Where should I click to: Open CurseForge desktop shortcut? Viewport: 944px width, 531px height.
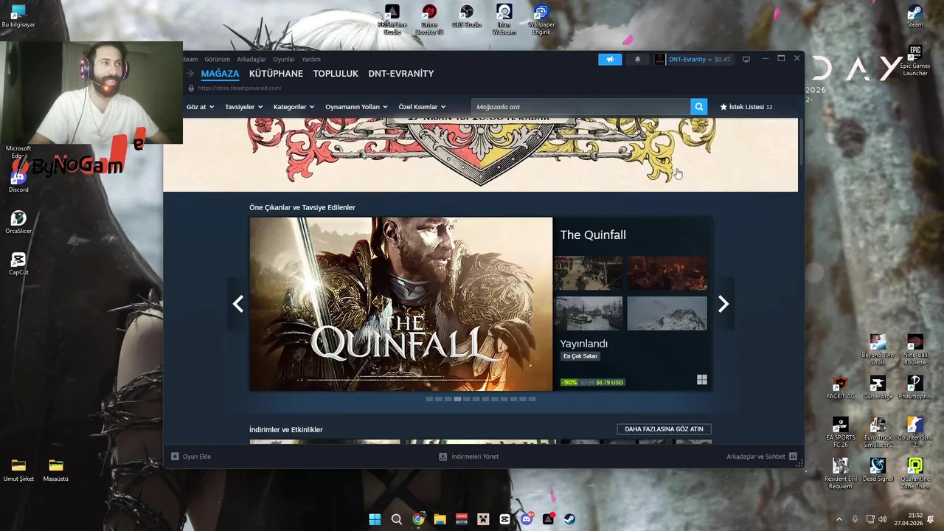[878, 387]
